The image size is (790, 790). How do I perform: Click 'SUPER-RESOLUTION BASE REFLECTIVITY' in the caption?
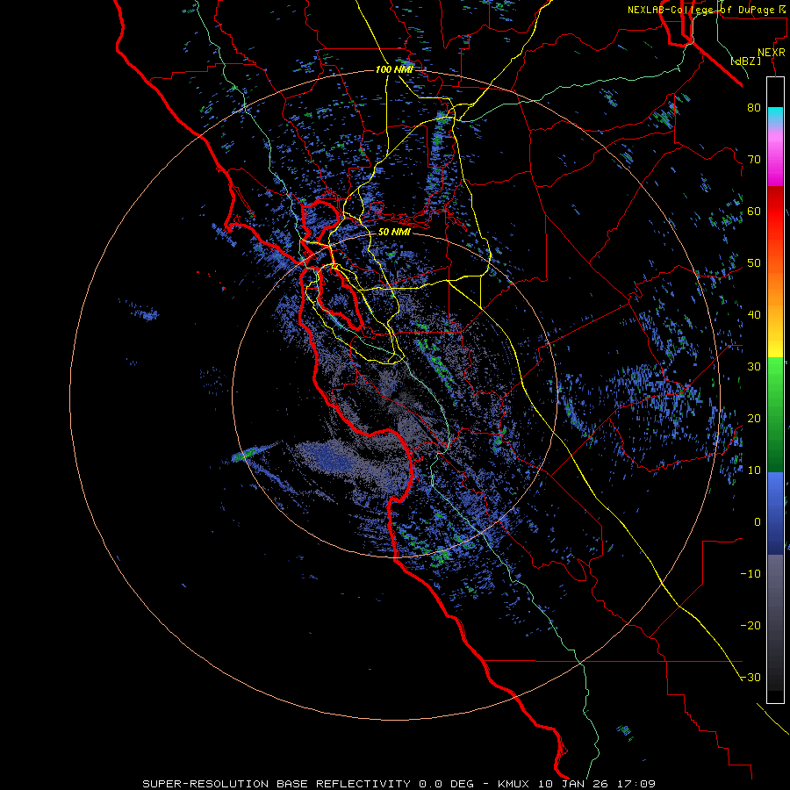[x=276, y=784]
